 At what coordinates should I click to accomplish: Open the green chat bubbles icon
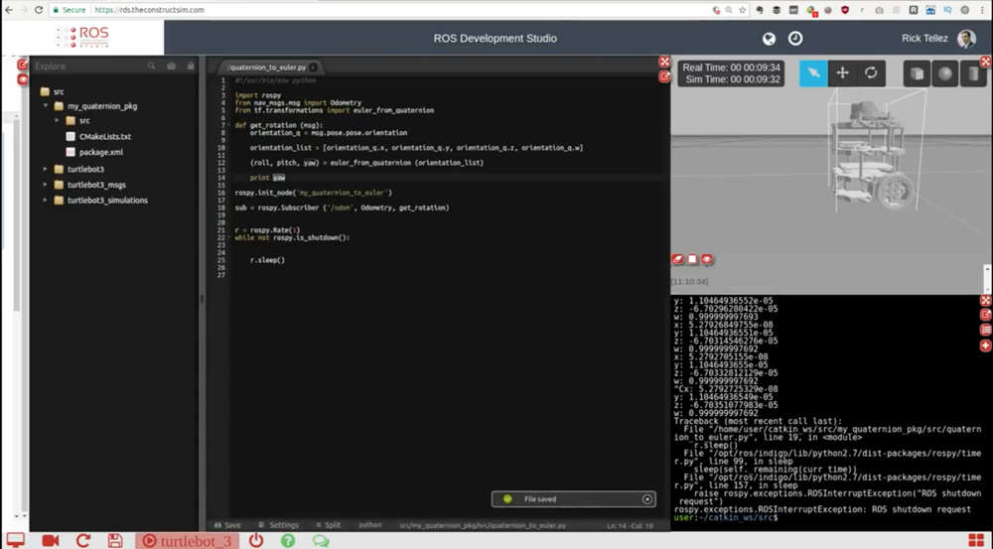point(321,541)
